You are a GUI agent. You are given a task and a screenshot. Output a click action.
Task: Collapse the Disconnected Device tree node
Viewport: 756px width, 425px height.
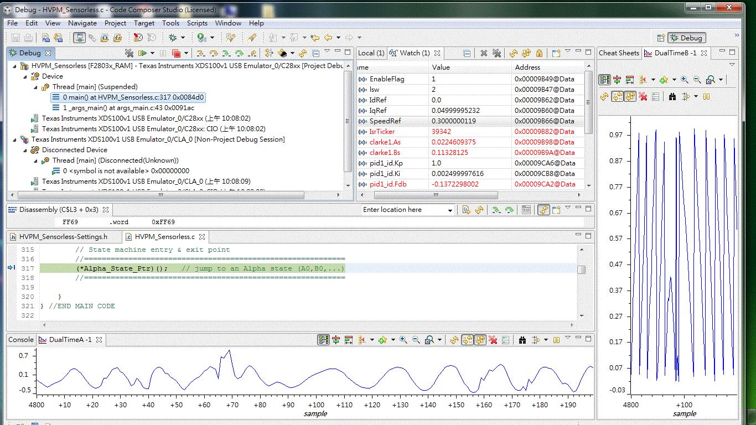25,150
